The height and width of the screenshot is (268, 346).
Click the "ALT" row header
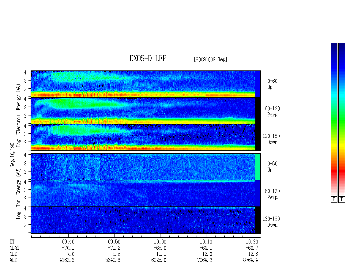point(13,260)
